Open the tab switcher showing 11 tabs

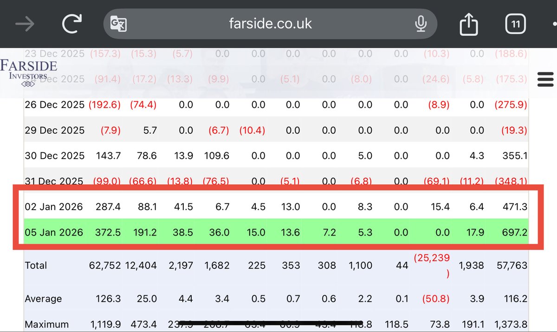(x=515, y=24)
